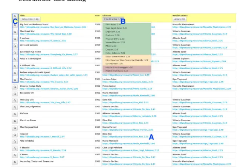Click the Title column header
This screenshot has height=168, width=240.
pyautogui.click(x=22, y=15)
